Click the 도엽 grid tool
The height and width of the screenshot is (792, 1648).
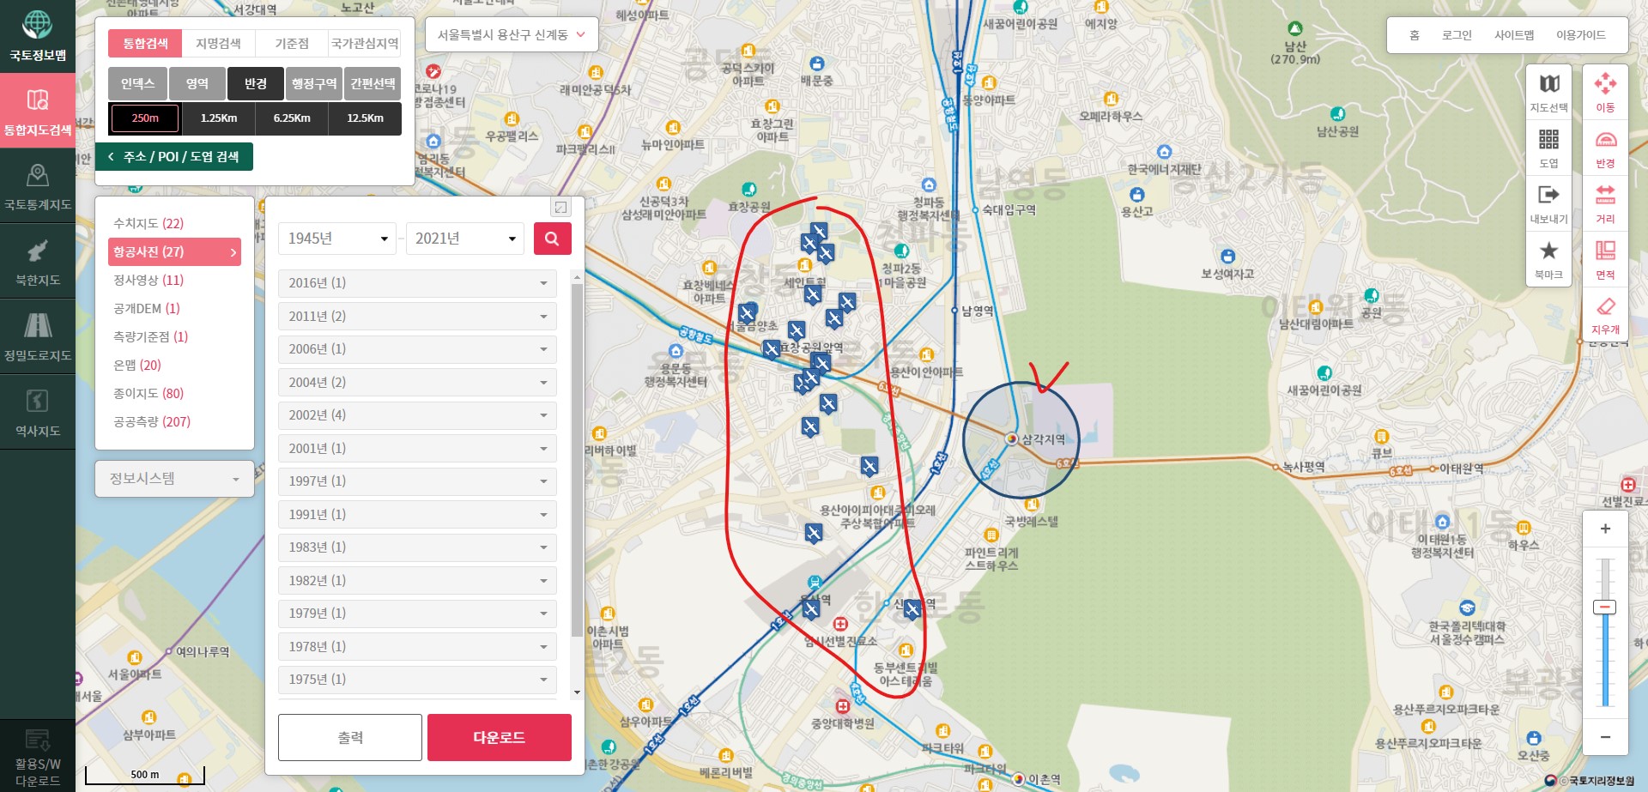coord(1548,148)
